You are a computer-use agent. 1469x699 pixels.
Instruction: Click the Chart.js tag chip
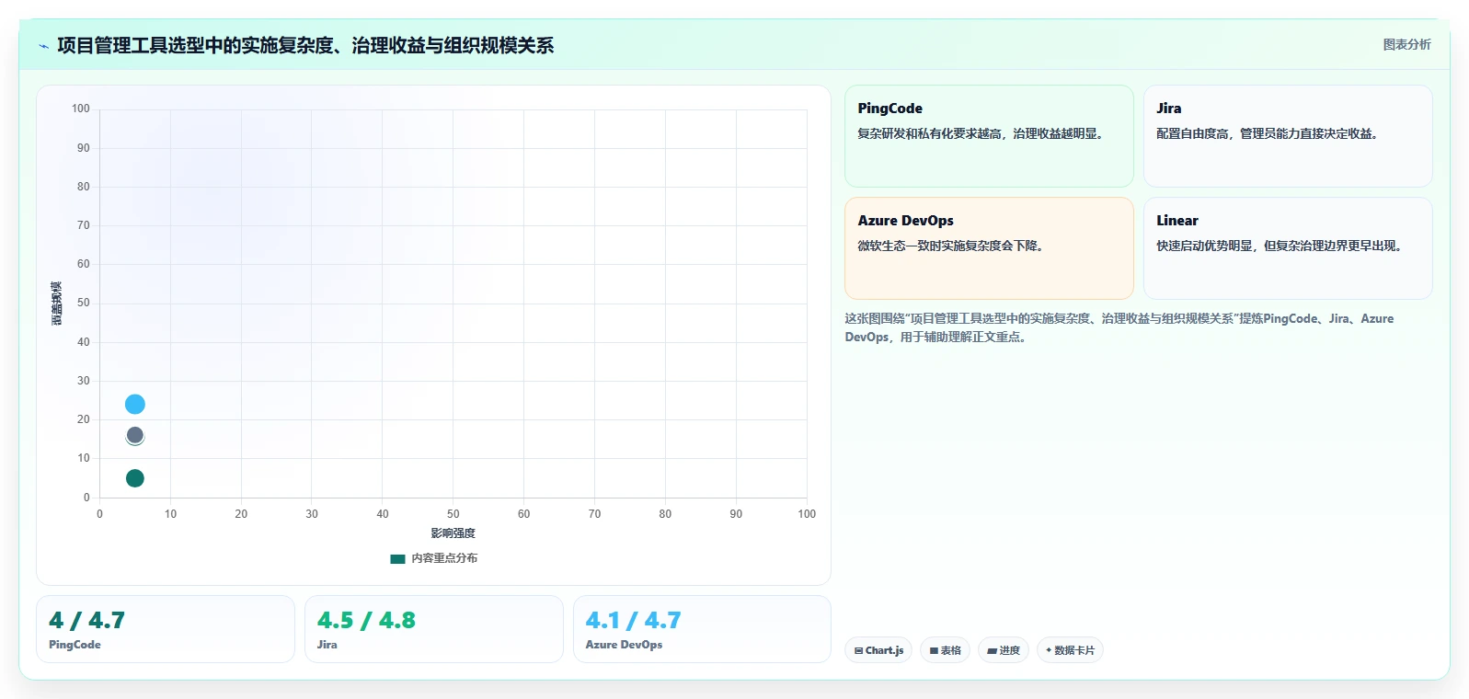[878, 650]
